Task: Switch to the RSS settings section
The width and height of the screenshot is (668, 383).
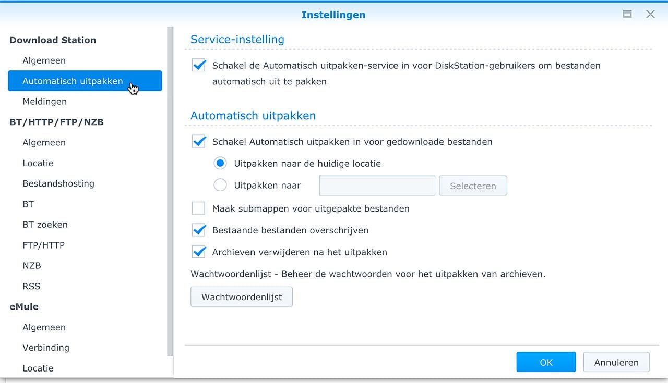Action: [30, 286]
